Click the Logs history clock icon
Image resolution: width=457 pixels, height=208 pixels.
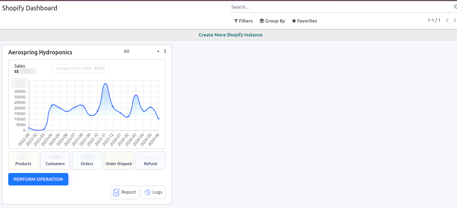pos(147,193)
